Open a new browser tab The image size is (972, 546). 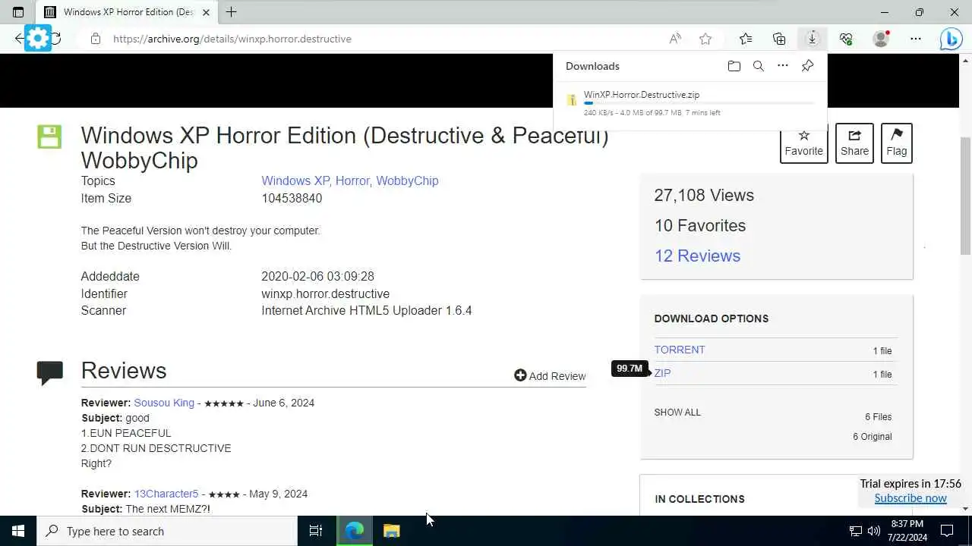pos(232,12)
